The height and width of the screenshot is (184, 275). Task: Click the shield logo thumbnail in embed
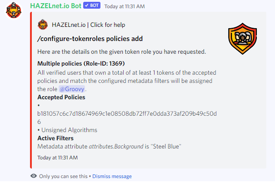point(242,39)
